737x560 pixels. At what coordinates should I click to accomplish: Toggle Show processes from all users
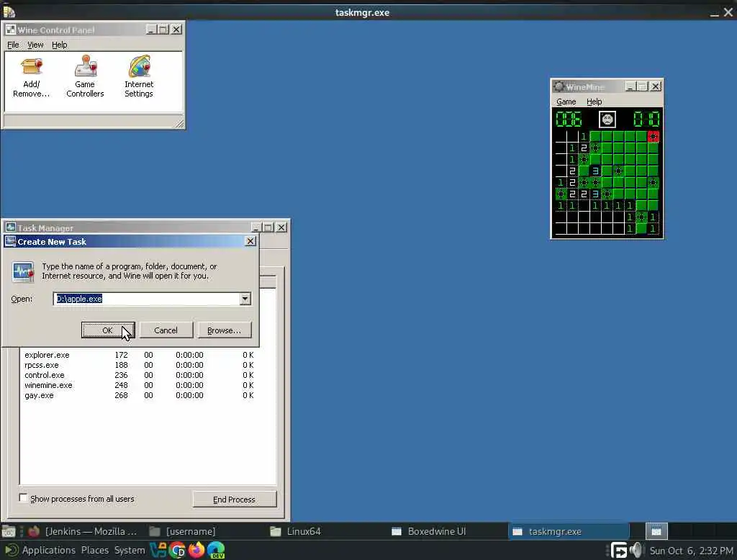(x=23, y=498)
